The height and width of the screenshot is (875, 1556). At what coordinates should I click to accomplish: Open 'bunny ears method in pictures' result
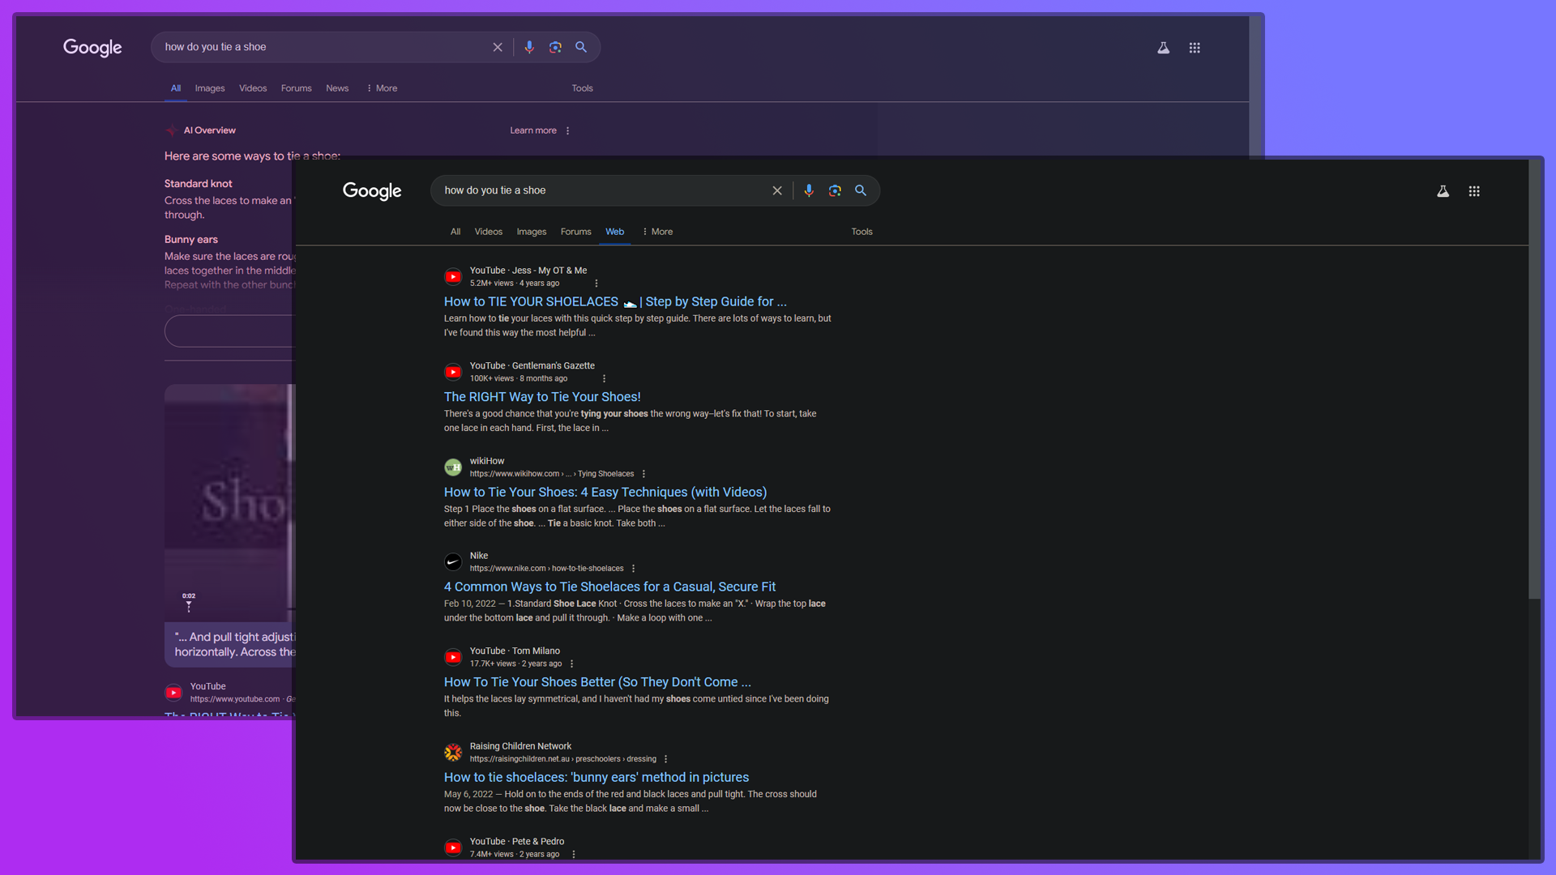tap(596, 778)
